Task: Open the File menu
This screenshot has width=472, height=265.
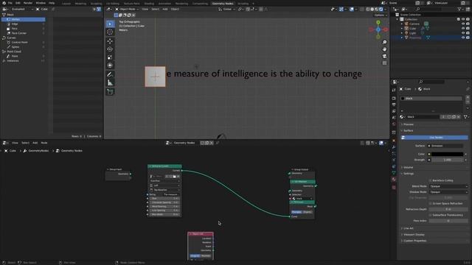Action: tap(10, 3)
